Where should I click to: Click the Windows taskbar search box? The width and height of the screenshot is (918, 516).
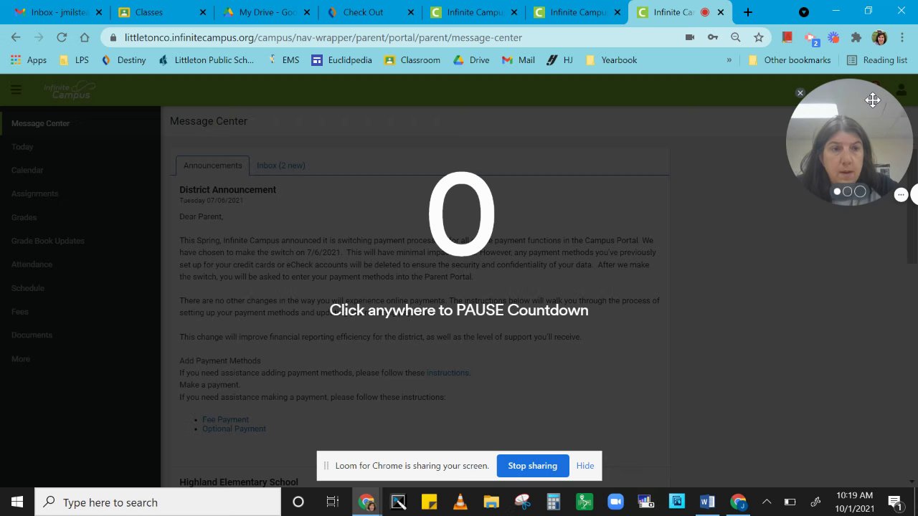(x=158, y=502)
